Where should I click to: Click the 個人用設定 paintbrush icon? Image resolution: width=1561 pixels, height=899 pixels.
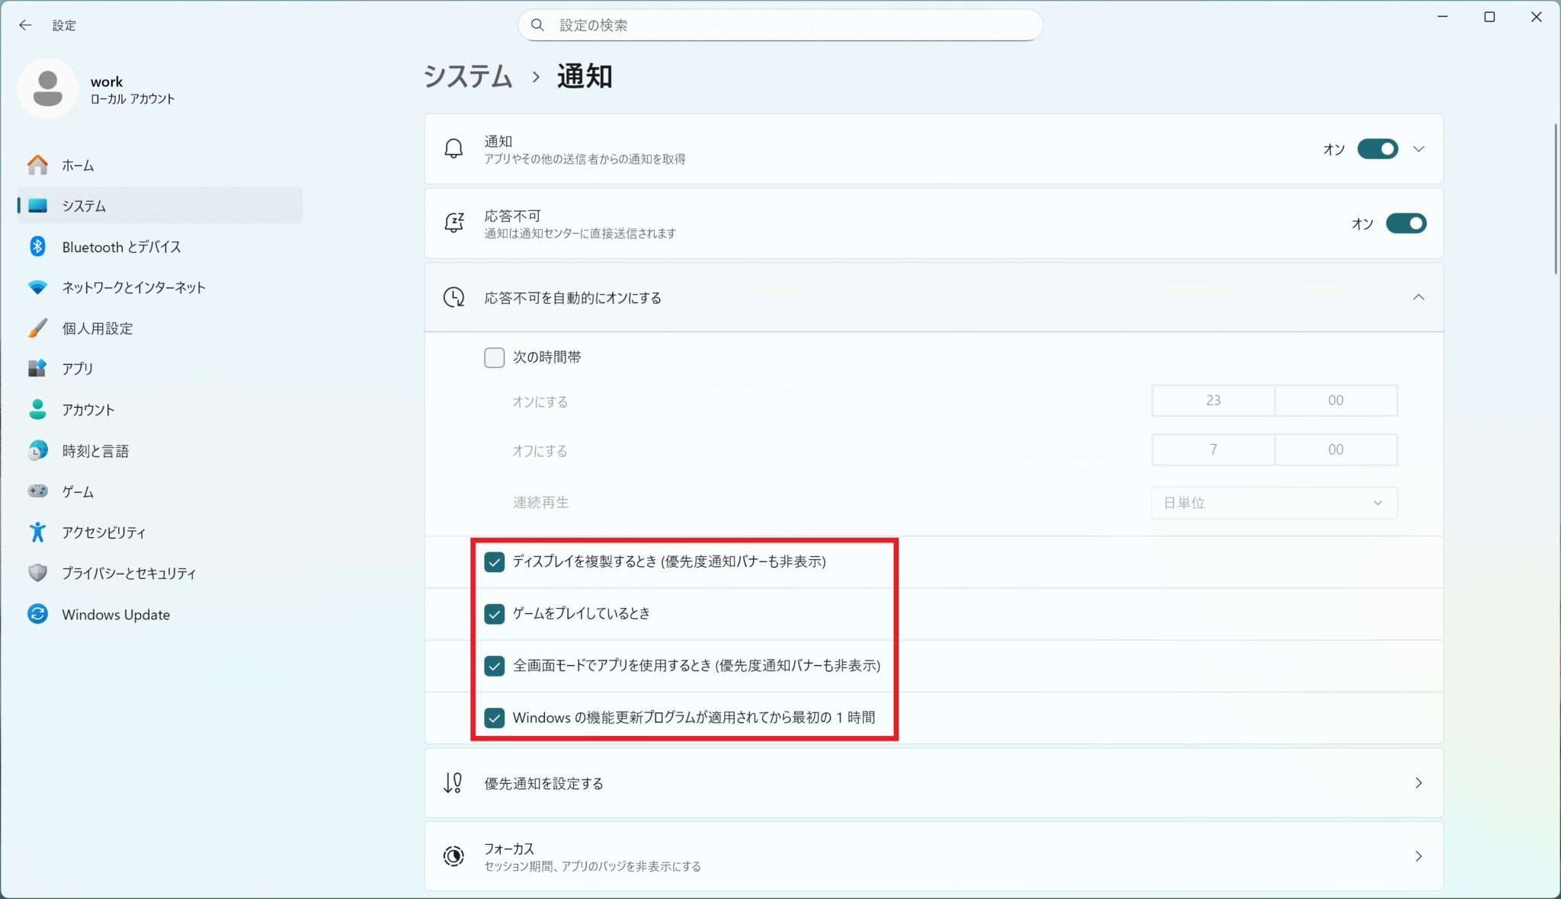(x=37, y=328)
